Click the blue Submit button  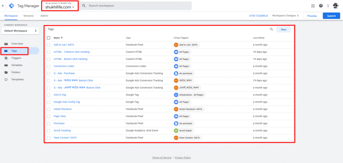(x=331, y=16)
